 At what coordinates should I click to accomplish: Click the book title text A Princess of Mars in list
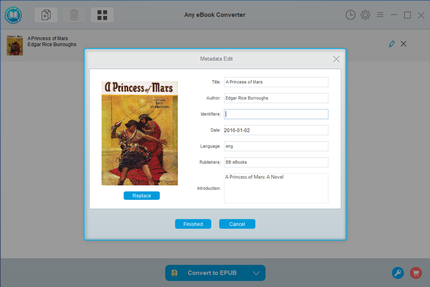[x=48, y=38]
